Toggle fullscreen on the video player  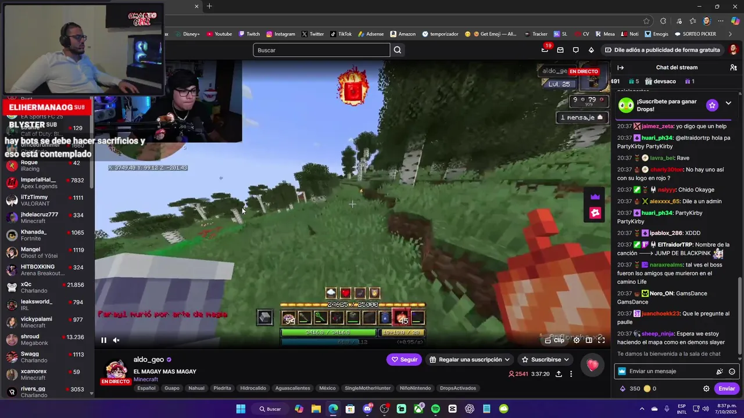coord(602,340)
